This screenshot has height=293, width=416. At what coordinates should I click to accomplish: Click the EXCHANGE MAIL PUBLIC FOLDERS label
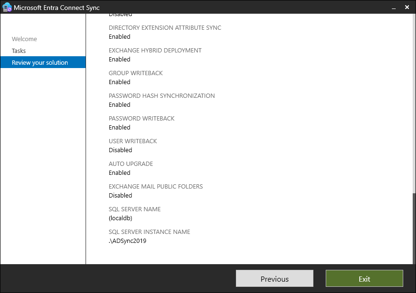click(156, 186)
